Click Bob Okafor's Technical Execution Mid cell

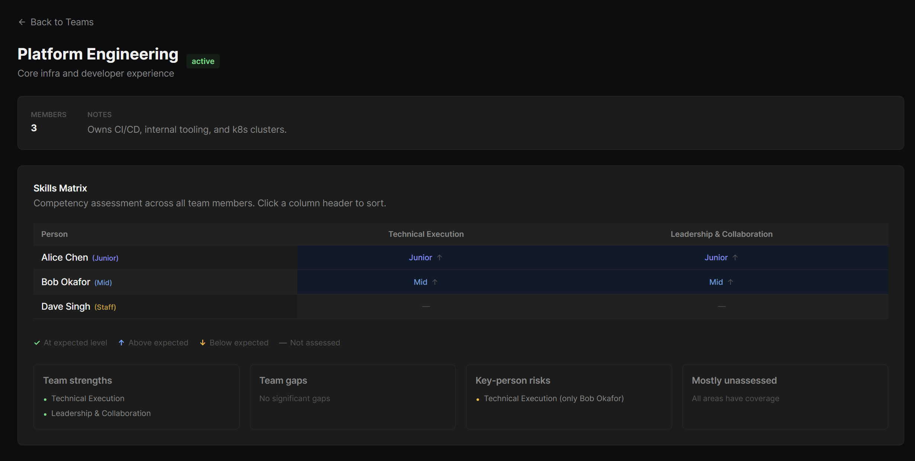tap(426, 282)
